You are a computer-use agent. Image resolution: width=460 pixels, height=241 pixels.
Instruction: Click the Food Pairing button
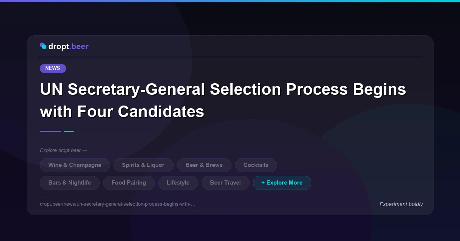pyautogui.click(x=129, y=183)
